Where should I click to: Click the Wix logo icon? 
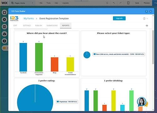[x=4, y=3]
